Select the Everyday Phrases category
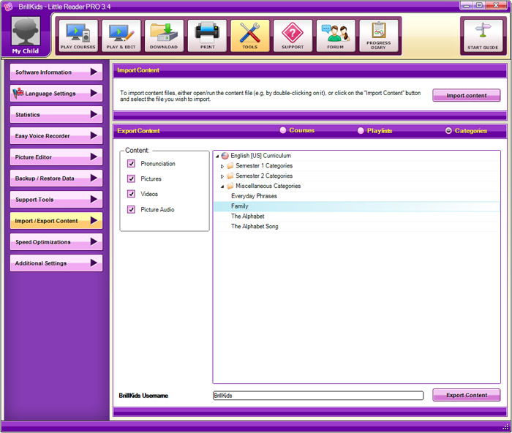This screenshot has width=512, height=433. click(x=254, y=196)
